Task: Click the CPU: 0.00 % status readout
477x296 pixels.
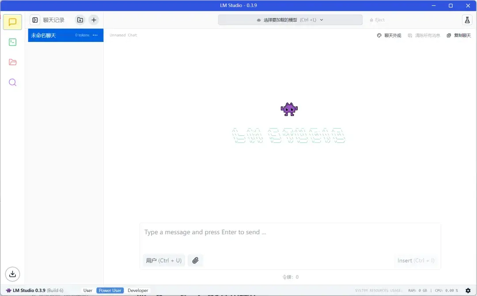Action: (446, 291)
